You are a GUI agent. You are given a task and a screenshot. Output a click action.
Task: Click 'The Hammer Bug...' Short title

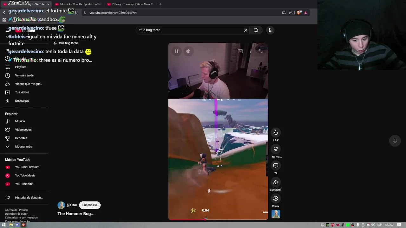pyautogui.click(x=76, y=214)
